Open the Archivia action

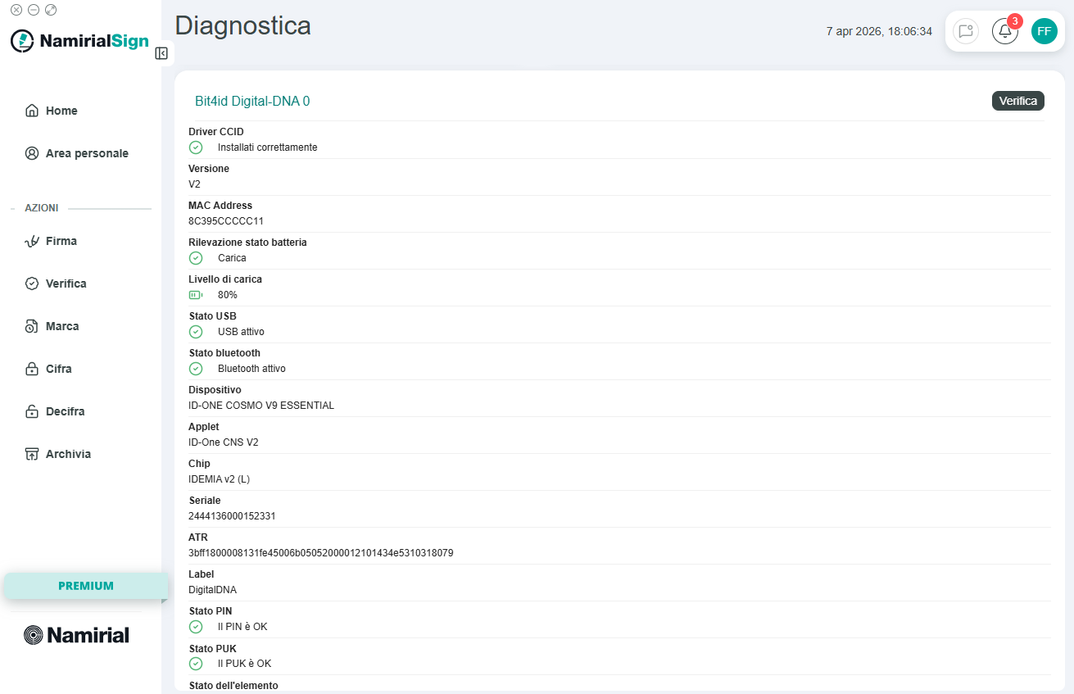click(x=68, y=454)
